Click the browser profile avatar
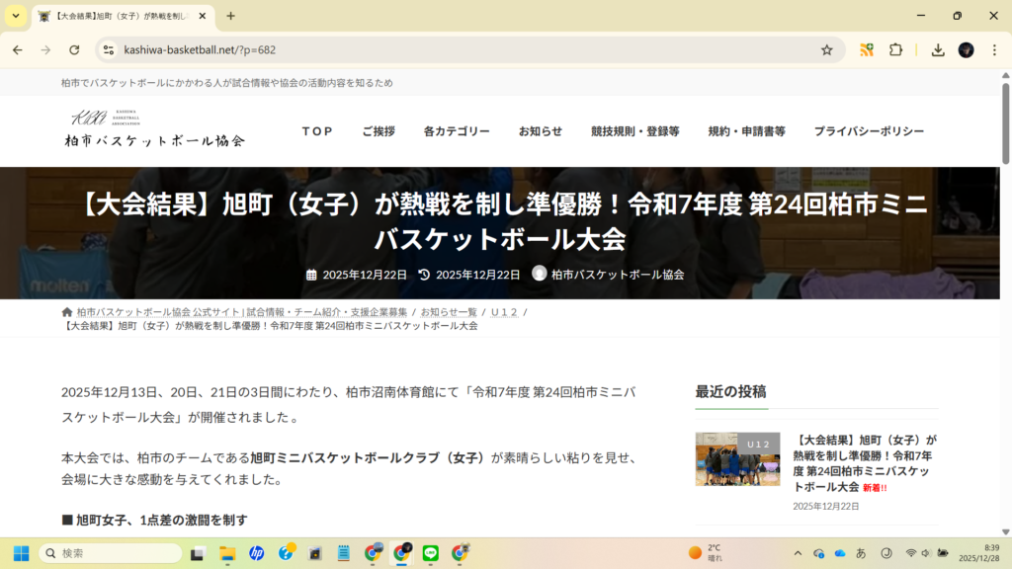1012x569 pixels. click(x=966, y=48)
